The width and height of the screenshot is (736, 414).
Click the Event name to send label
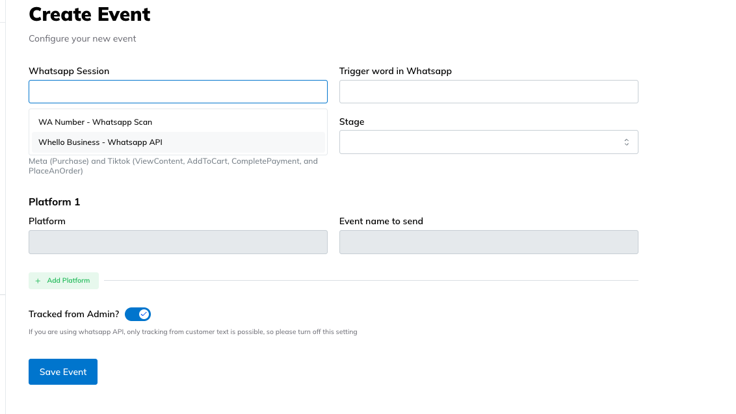click(381, 221)
